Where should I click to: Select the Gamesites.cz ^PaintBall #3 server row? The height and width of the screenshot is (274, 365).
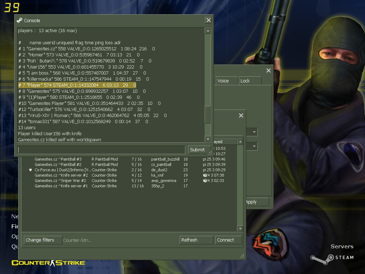(129, 159)
